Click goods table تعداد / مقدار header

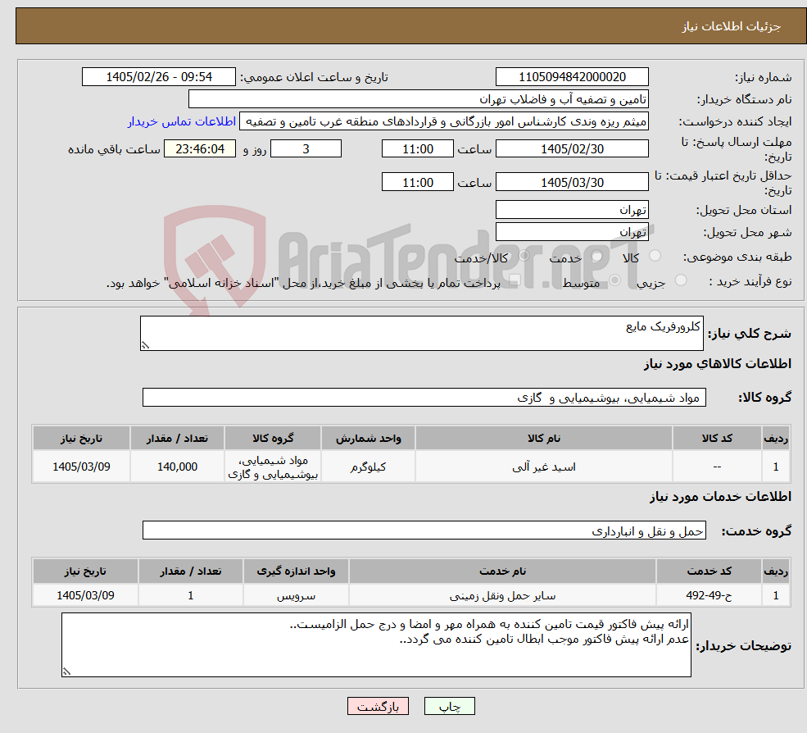177,439
